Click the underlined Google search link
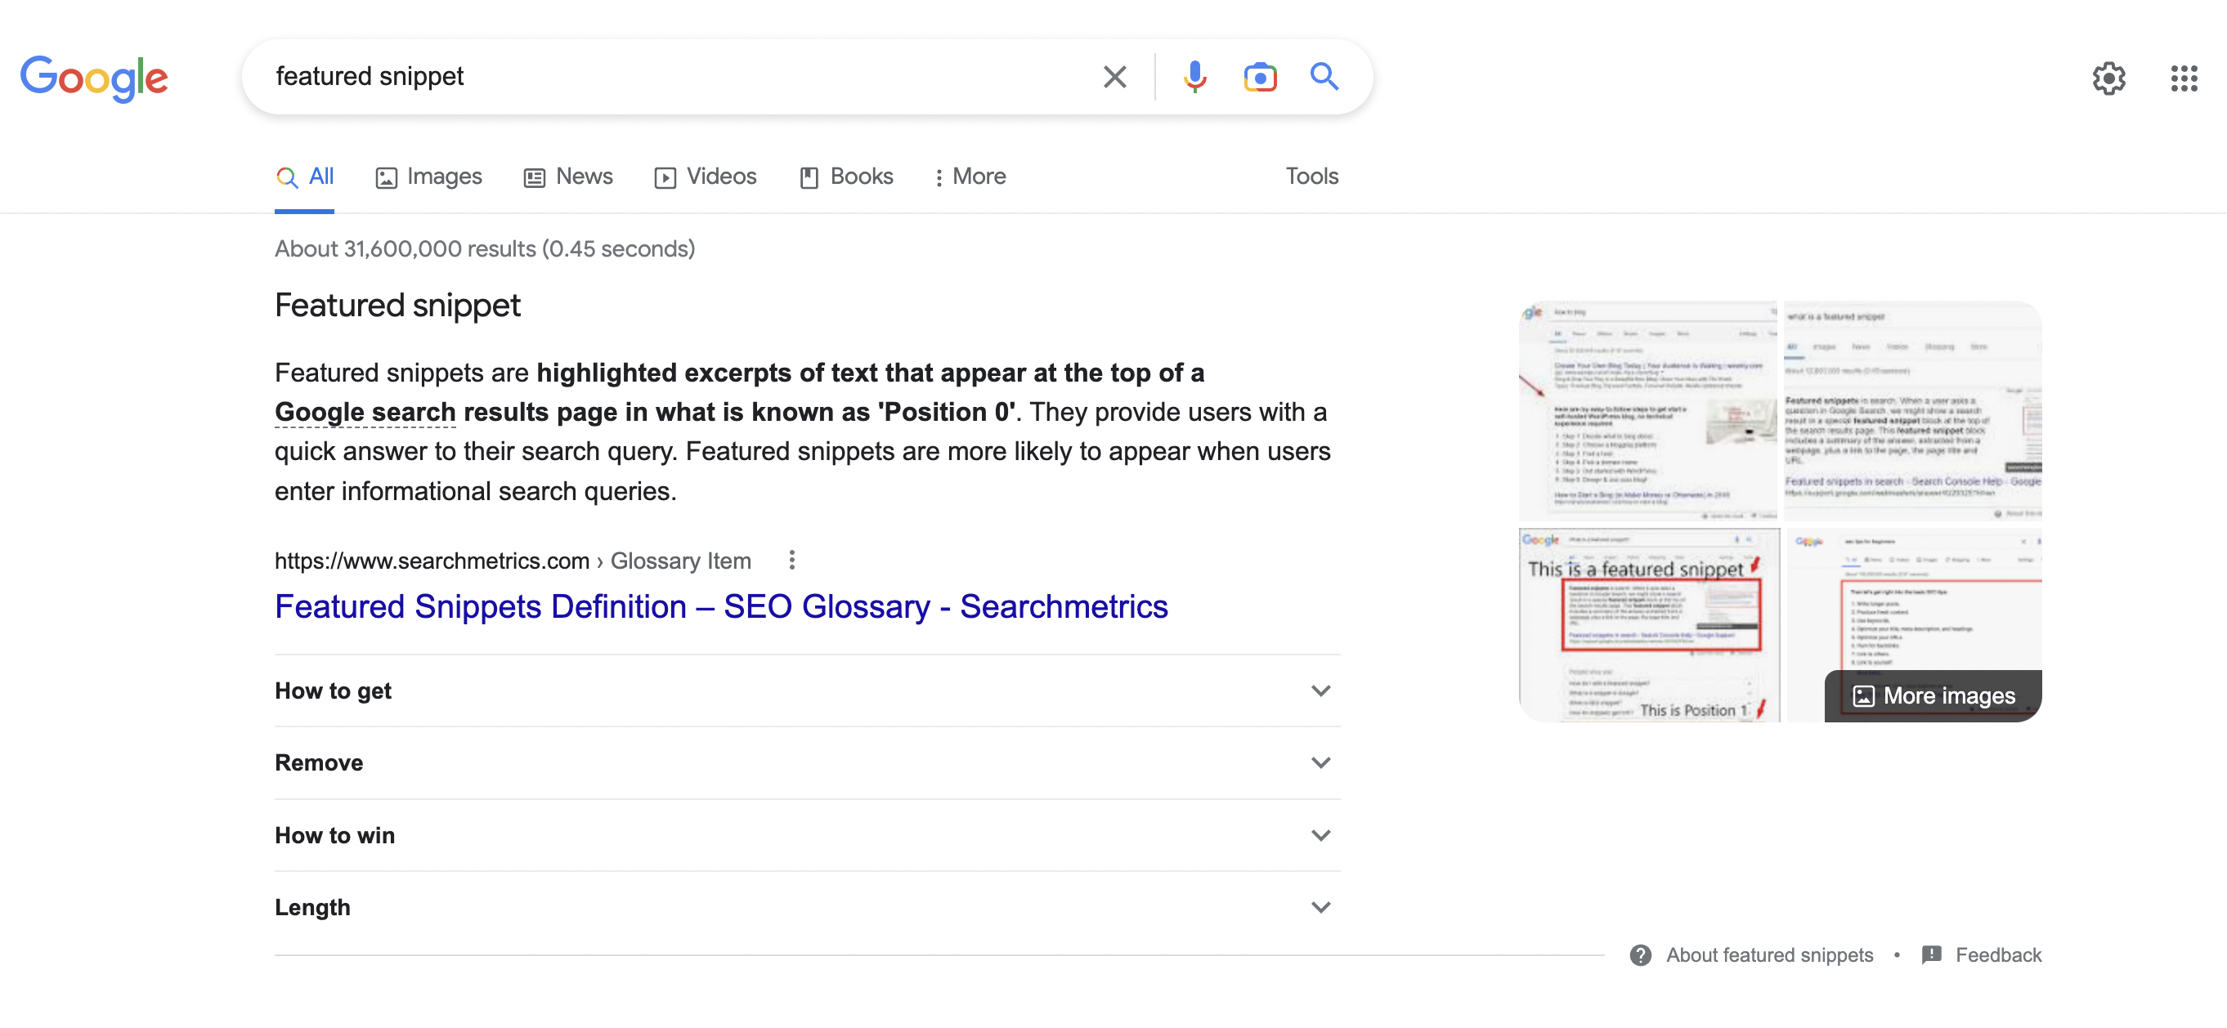This screenshot has width=2227, height=1028. coord(365,412)
